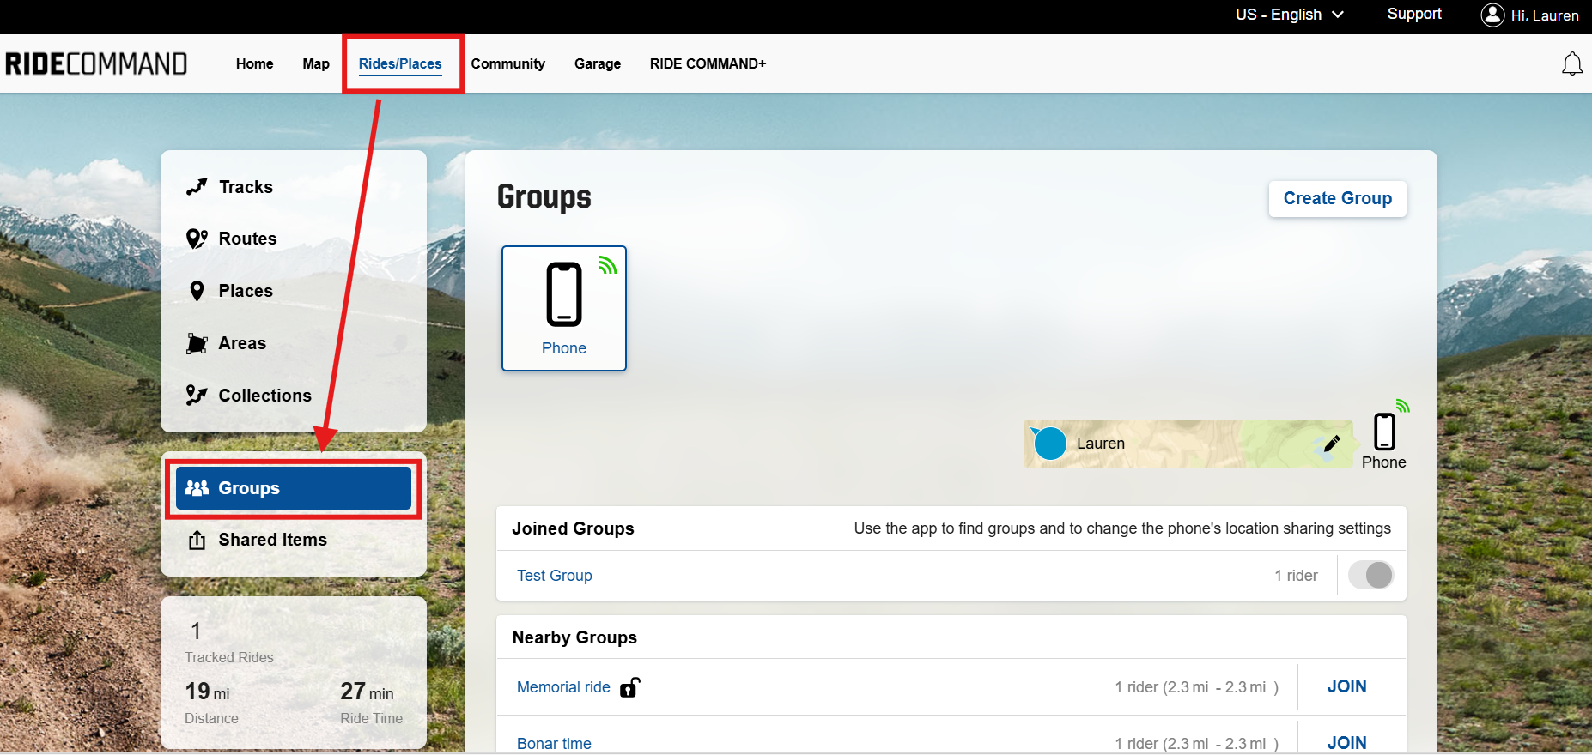The height and width of the screenshot is (755, 1592).
Task: Open the RIDE COMMAND+ menu item
Action: click(708, 63)
